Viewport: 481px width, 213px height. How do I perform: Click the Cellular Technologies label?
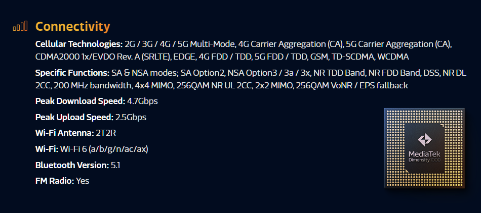(x=78, y=44)
